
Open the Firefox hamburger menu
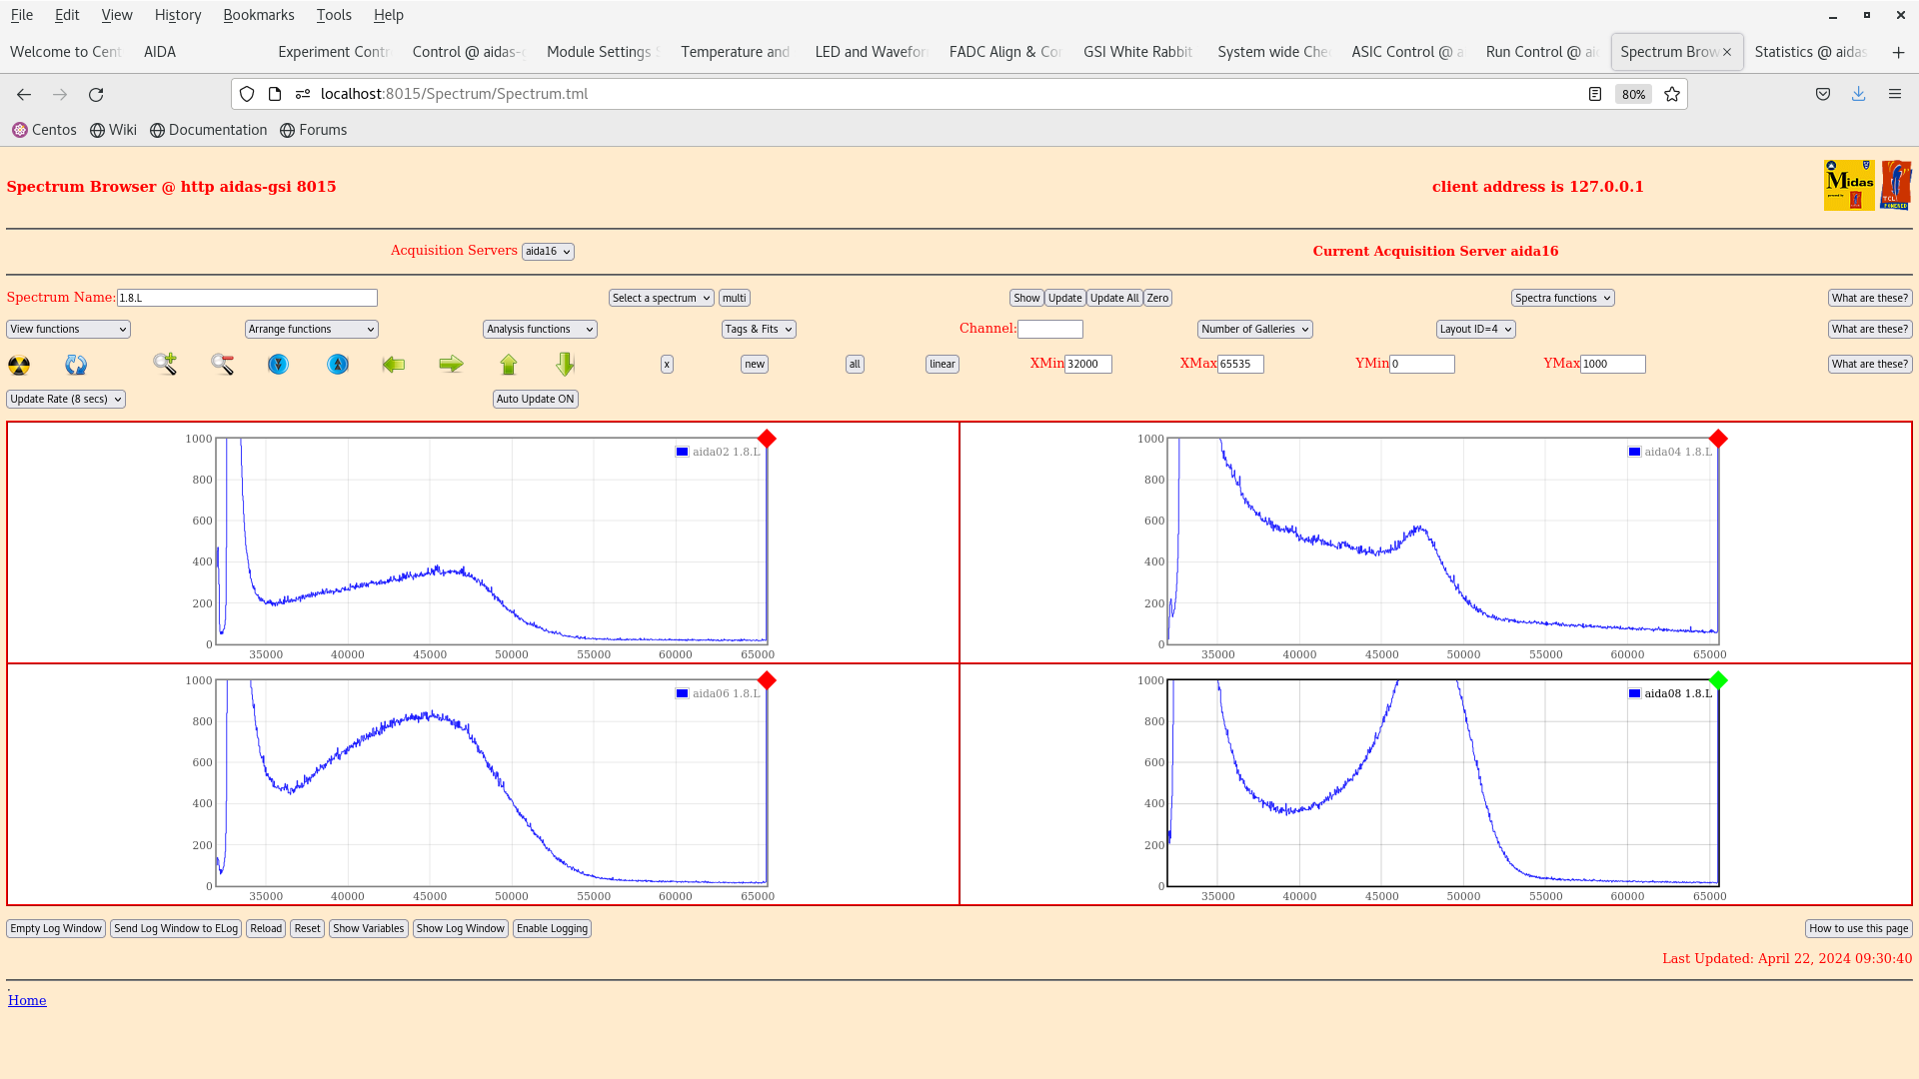point(1895,94)
